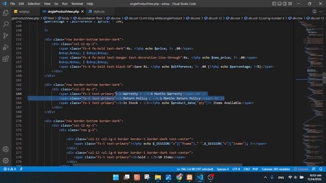Click the vertical editor scrollbar
326x183 pixels.
click(324, 78)
